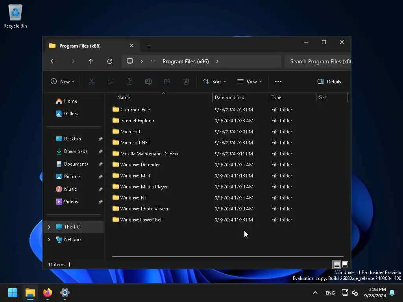This screenshot has width=403, height=302.
Task: Open the Recycle Bin desktop icon
Action: (15, 16)
